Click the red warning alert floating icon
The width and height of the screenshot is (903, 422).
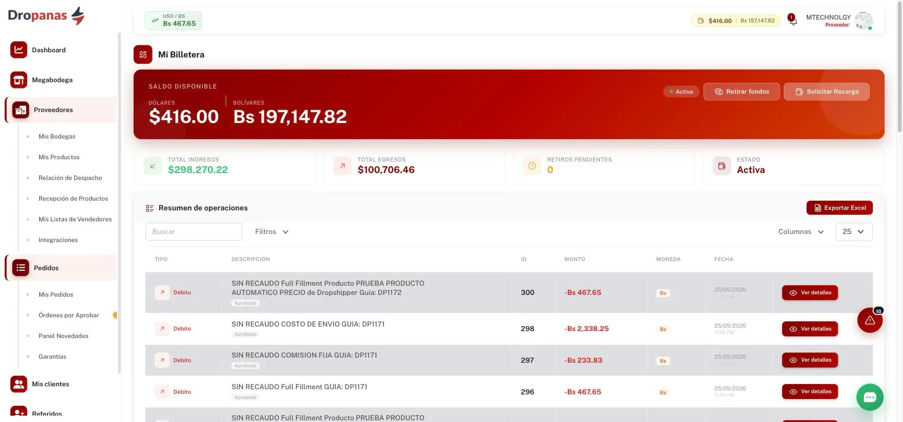click(x=870, y=320)
